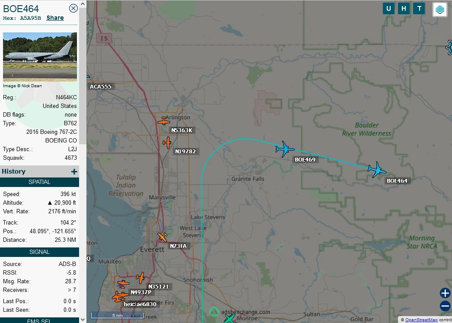Click the 2016 Boeing 767-2C description
This screenshot has width=452, height=323.
click(51, 132)
